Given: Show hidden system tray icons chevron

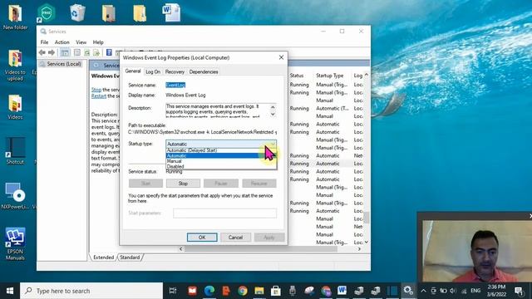Looking at the screenshot, I should 423,291.
